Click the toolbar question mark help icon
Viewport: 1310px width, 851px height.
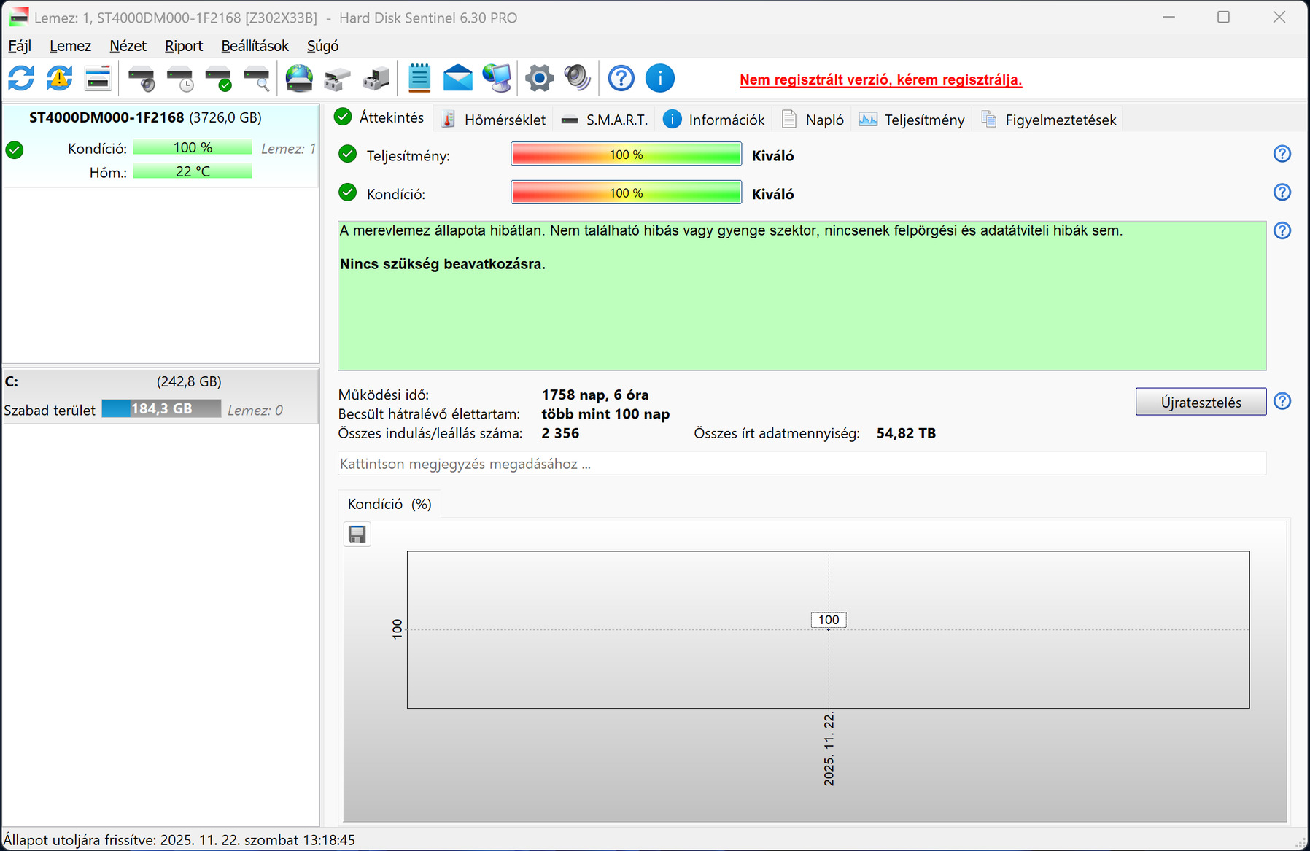pos(621,78)
